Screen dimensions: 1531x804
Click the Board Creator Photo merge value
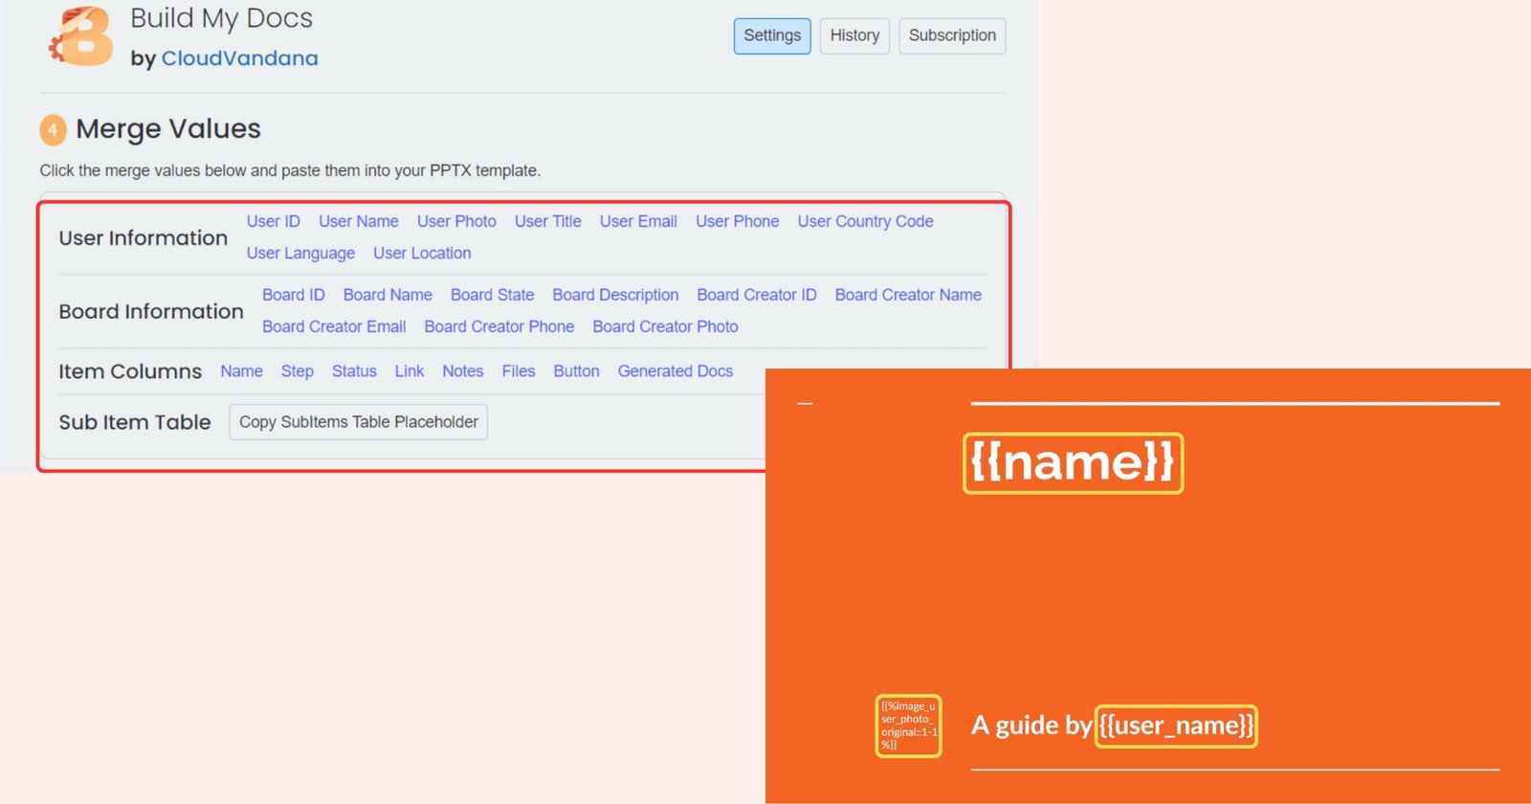click(665, 326)
